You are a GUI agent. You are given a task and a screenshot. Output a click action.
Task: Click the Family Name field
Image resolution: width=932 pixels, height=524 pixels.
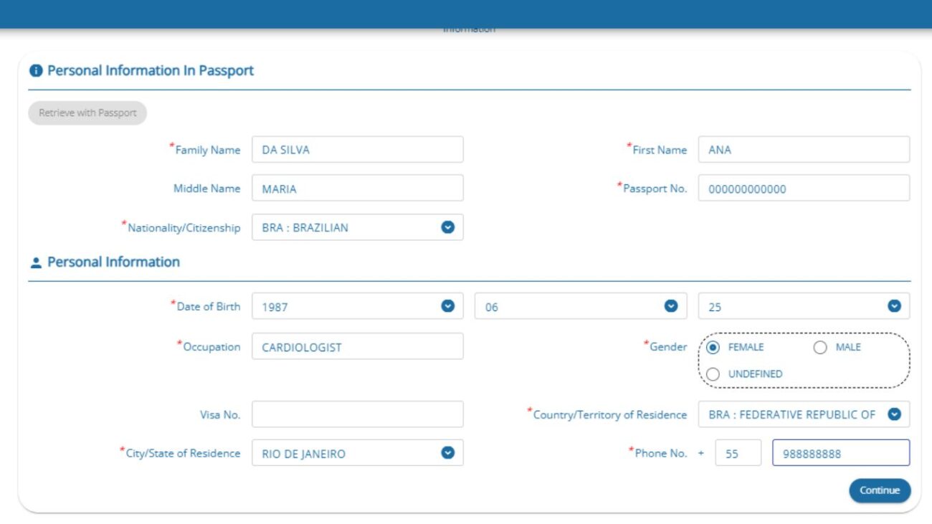pyautogui.click(x=357, y=150)
